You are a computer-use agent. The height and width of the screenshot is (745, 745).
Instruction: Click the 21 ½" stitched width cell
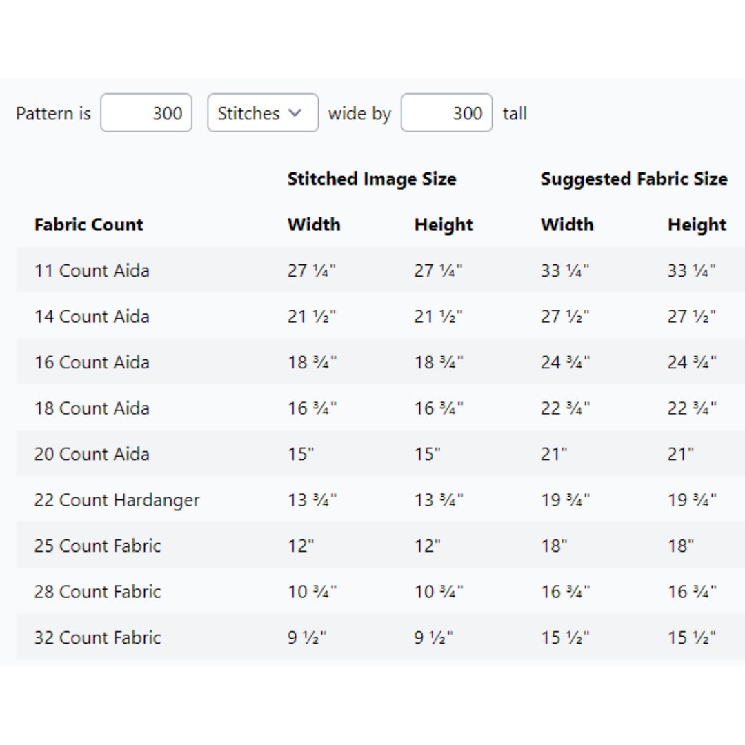311,316
